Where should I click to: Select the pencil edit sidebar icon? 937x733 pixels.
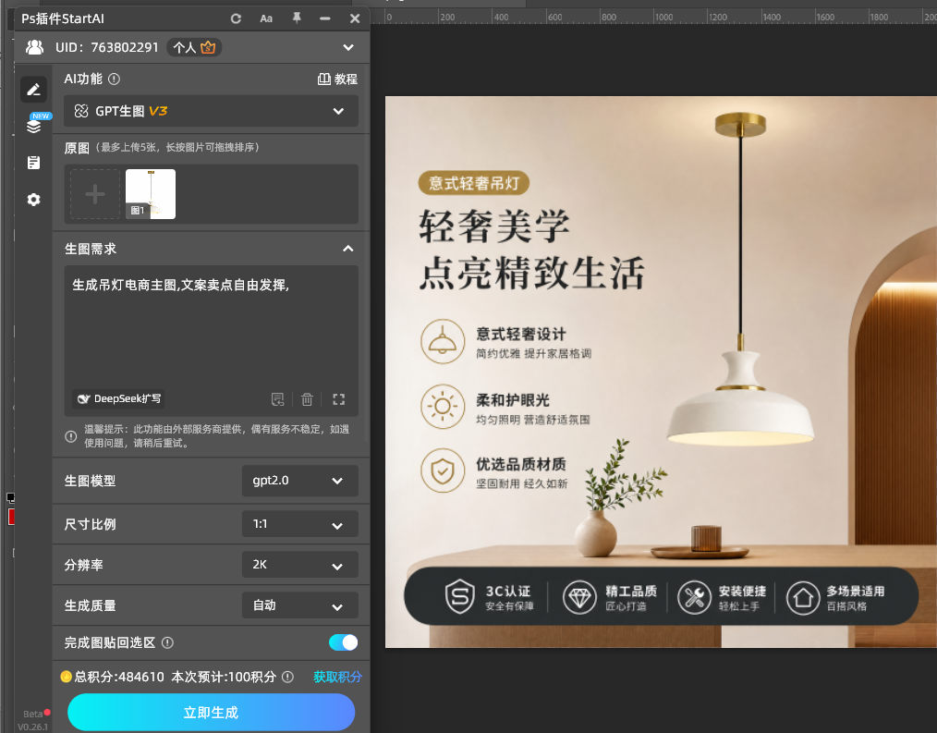tap(33, 90)
